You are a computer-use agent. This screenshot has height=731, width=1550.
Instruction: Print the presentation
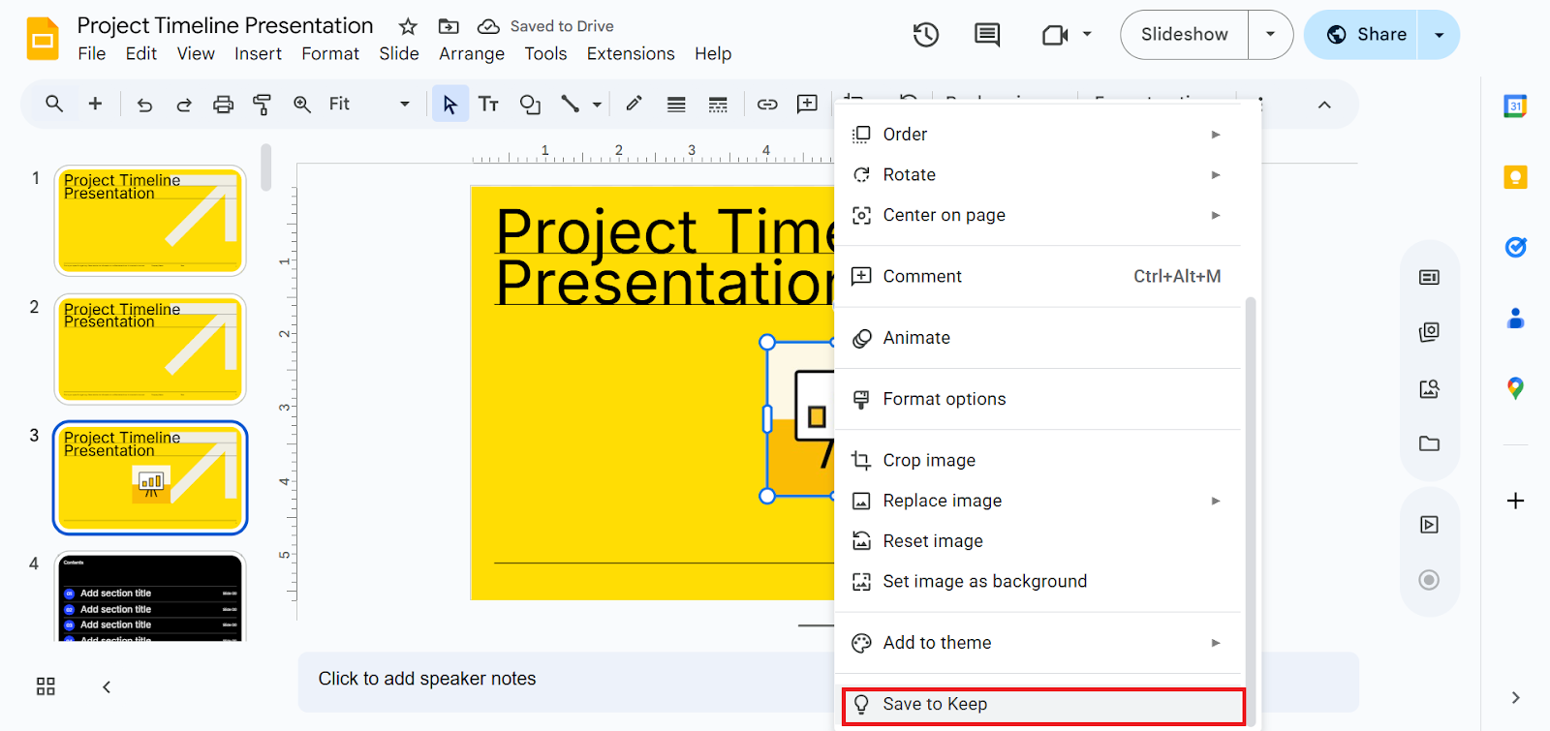point(223,105)
